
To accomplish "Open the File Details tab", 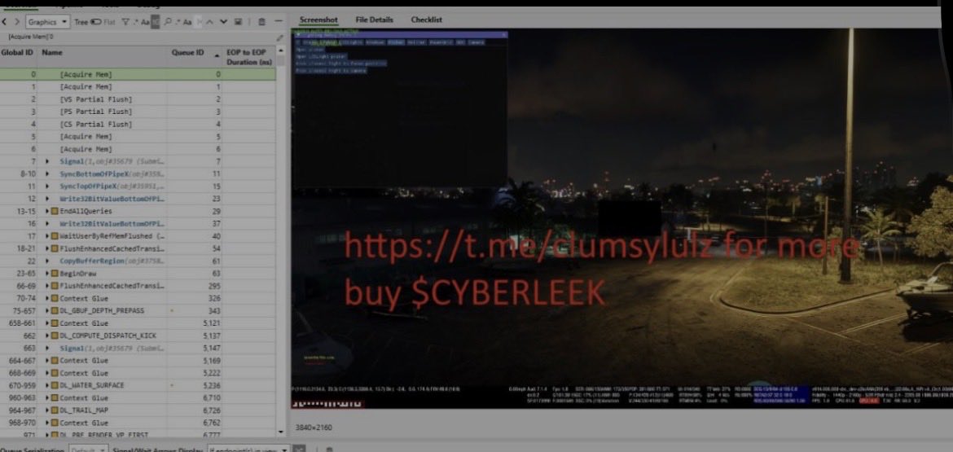I will pyautogui.click(x=375, y=20).
